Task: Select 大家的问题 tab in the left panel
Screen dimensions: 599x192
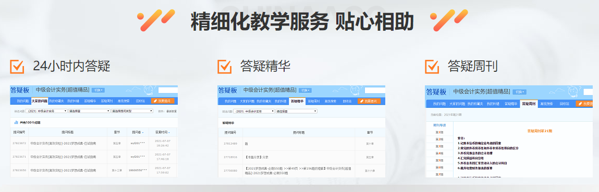Action: [x=39, y=101]
